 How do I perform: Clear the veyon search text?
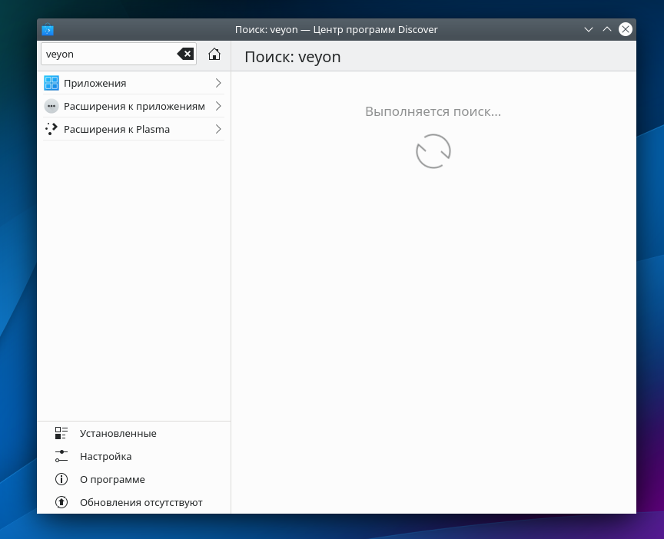(185, 54)
